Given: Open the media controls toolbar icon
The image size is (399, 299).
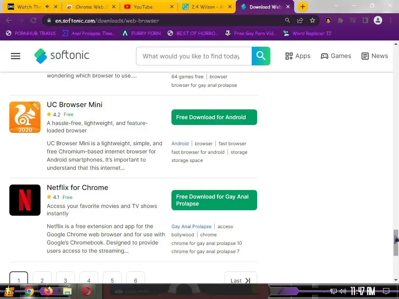Looking at the screenshot, I should click(353, 20).
